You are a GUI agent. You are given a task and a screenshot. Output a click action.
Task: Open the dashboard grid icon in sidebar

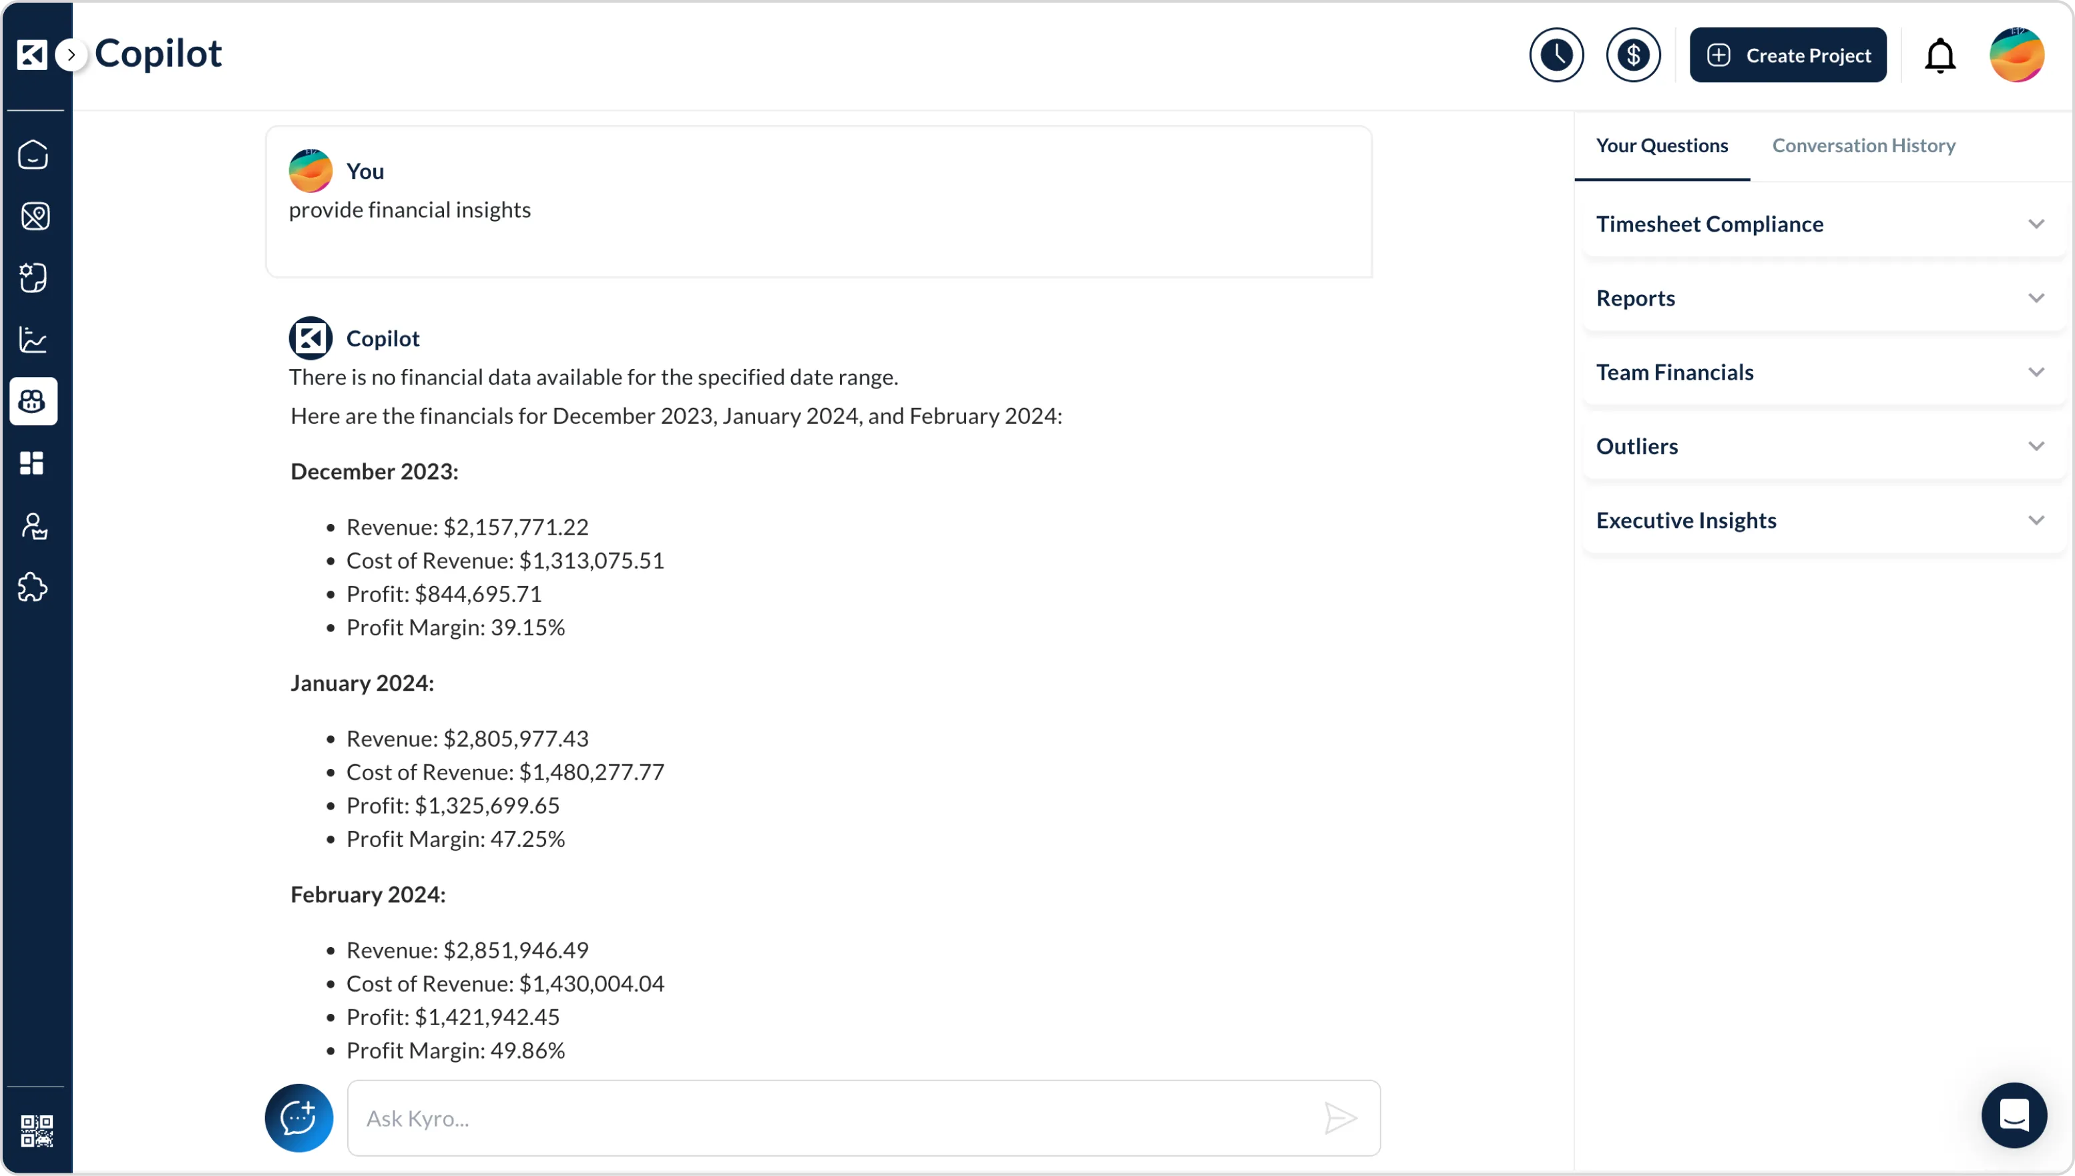pyautogui.click(x=33, y=463)
